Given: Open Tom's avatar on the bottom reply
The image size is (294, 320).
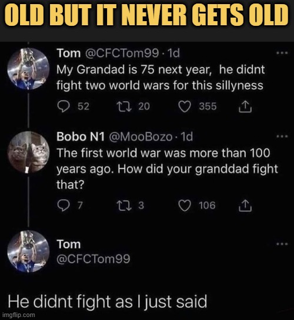Looking at the screenshot, I should (x=28, y=251).
